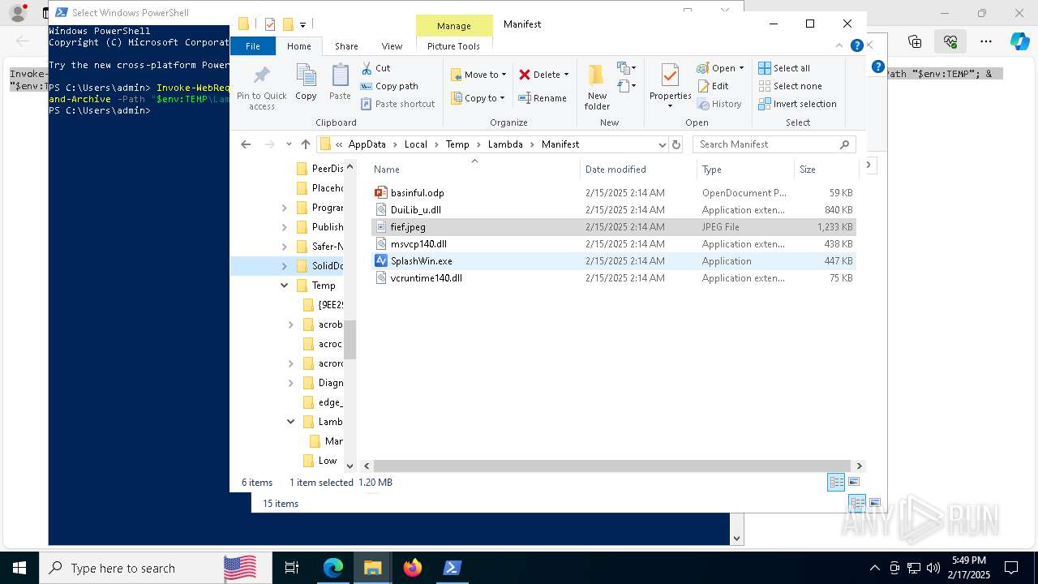Click Select all
Viewport: 1038px width, 584px height.
784,68
